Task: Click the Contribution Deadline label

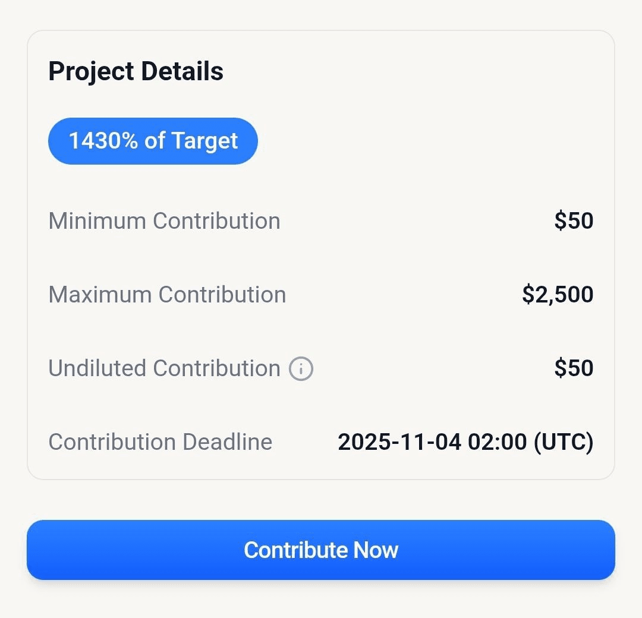Action: 160,442
